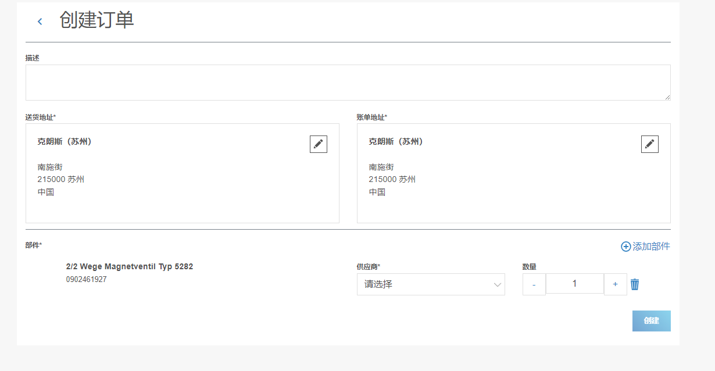Open the 供应商 请选择 dropdown
This screenshot has height=371, width=715.
[x=430, y=284]
